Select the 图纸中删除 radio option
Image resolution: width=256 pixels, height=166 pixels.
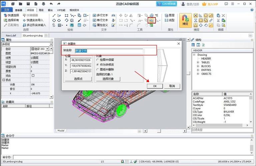98,69
